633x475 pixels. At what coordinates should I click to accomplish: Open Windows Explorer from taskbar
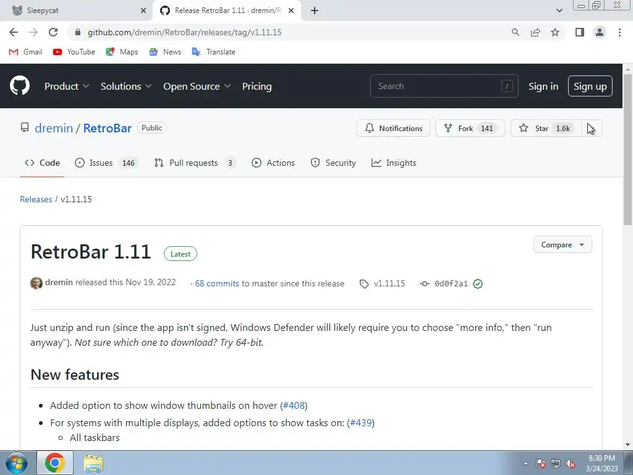pos(93,463)
